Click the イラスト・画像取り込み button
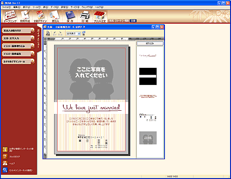 [x=18, y=46]
